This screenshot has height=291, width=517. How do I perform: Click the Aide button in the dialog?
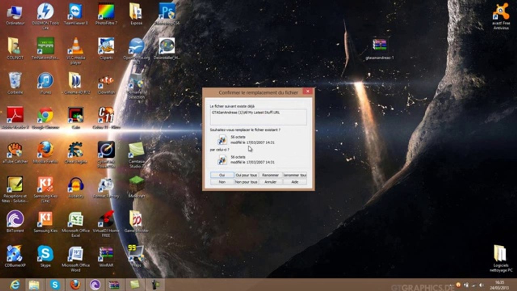click(295, 182)
